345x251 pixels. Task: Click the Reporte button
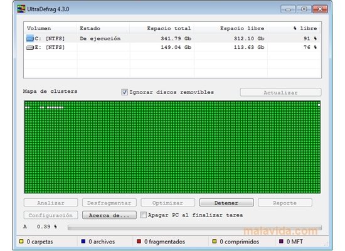(285, 203)
